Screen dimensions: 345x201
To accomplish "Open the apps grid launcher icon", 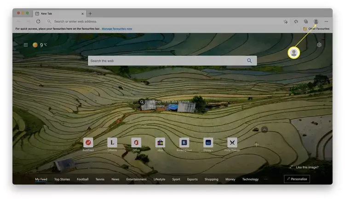I will click(x=26, y=45).
